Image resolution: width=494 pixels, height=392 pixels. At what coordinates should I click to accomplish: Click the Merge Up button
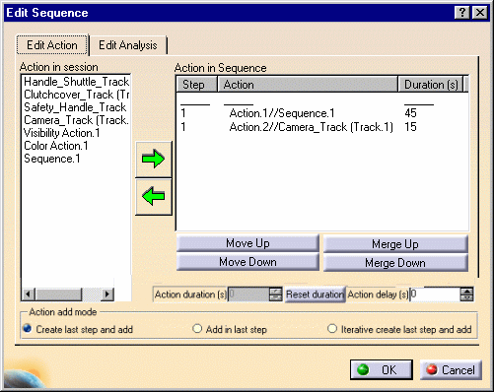pyautogui.click(x=395, y=244)
